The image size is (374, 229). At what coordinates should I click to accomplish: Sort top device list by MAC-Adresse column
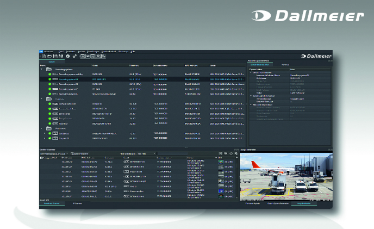click(191, 65)
